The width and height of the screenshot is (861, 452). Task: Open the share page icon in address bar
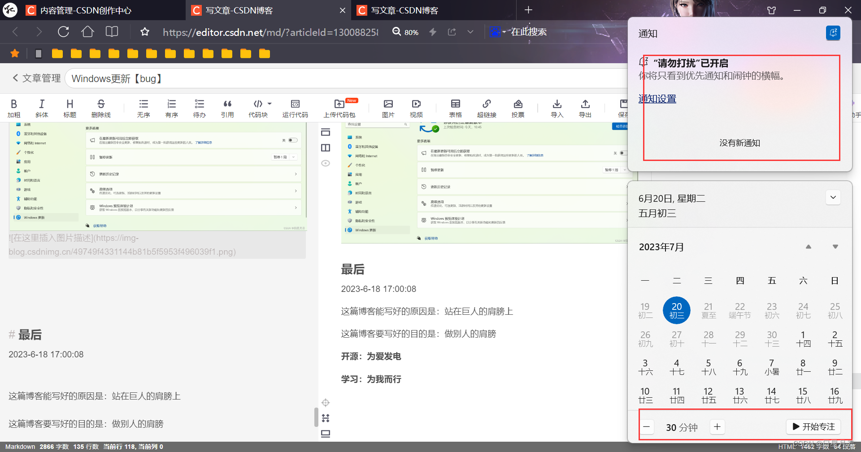click(452, 32)
